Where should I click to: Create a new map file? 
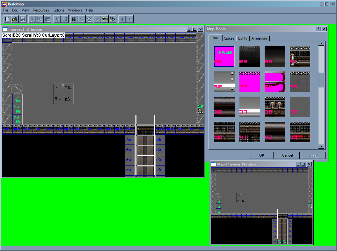(7, 19)
